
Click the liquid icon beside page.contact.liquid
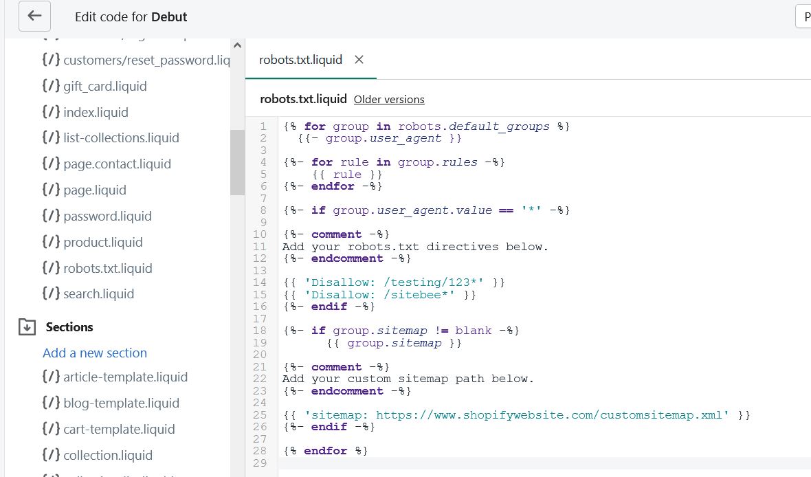pos(52,163)
